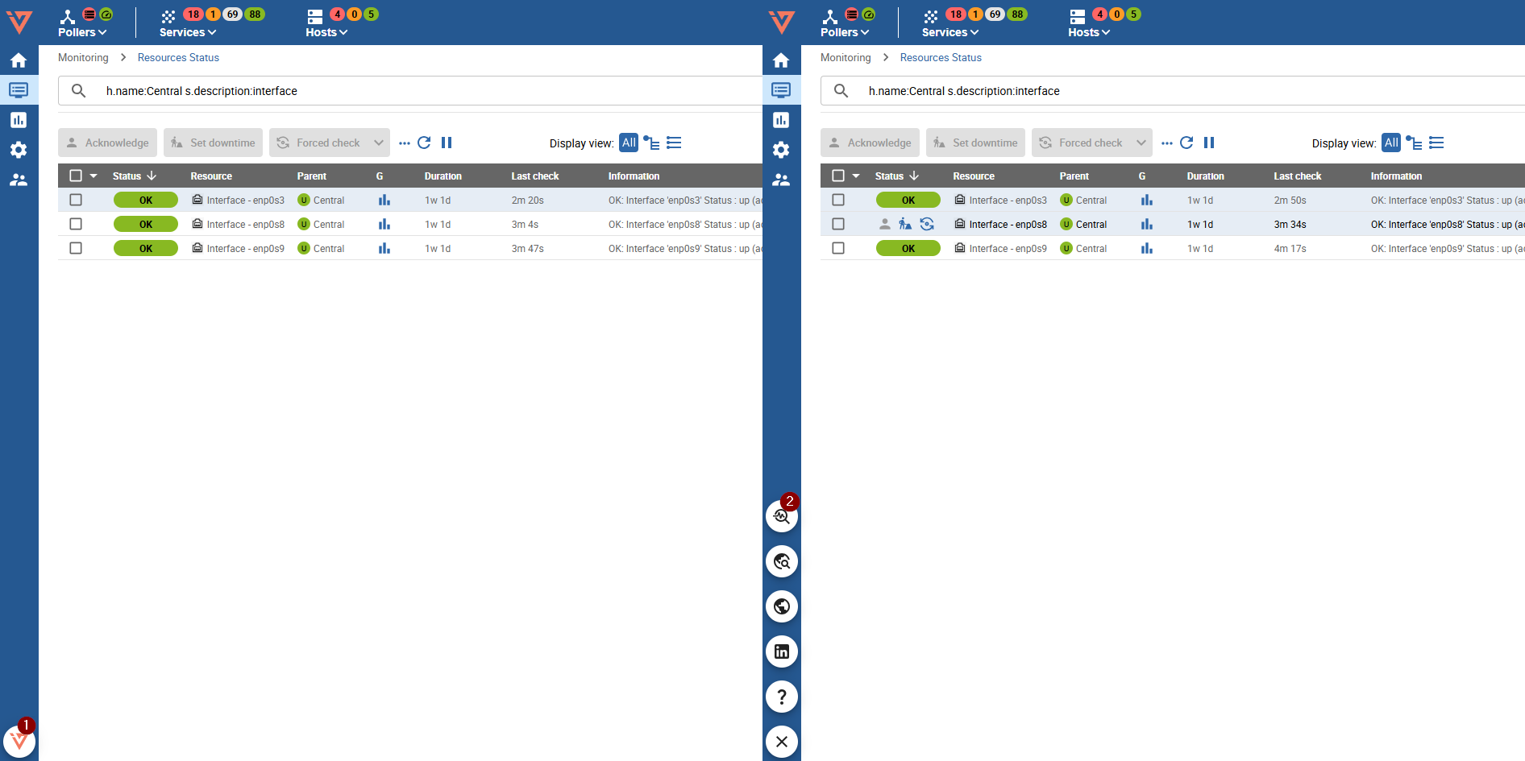This screenshot has height=761, width=1525.
Task: Click the globe icon in the floating menu
Action: [x=781, y=606]
